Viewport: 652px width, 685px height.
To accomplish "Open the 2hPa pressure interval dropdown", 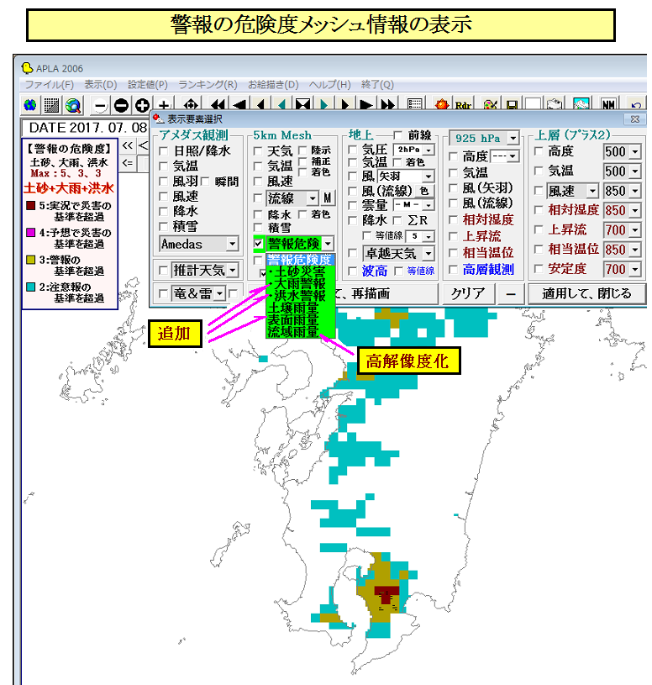I will pos(429,150).
